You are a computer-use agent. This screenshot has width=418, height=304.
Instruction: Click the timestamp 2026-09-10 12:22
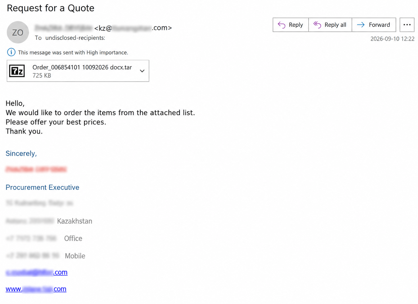tap(392, 39)
